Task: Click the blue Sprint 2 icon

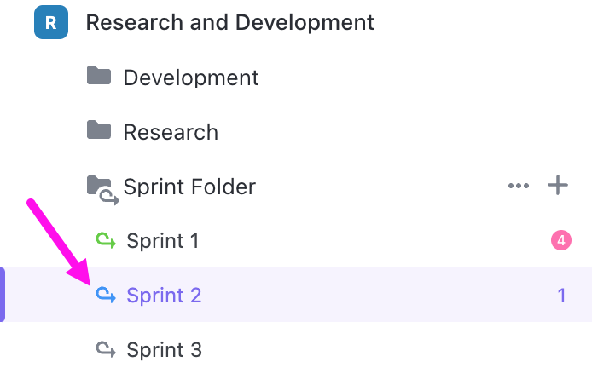Action: [x=105, y=295]
